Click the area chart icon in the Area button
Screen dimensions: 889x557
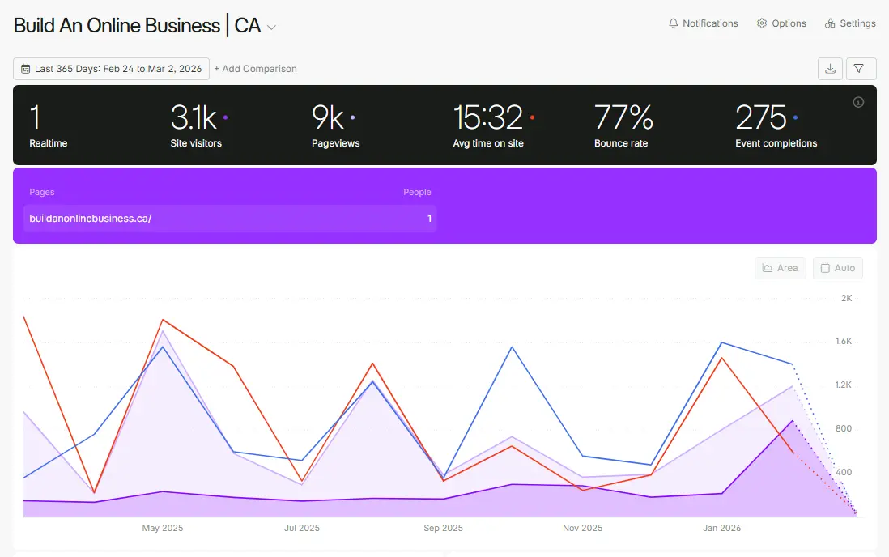[x=766, y=268]
